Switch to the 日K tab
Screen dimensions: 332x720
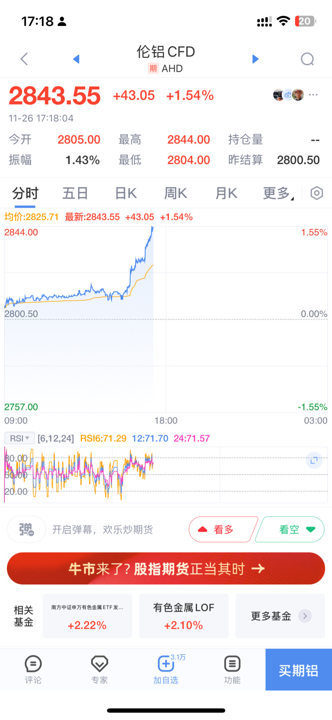[126, 193]
